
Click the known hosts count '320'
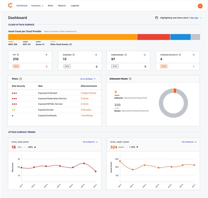click(x=117, y=105)
